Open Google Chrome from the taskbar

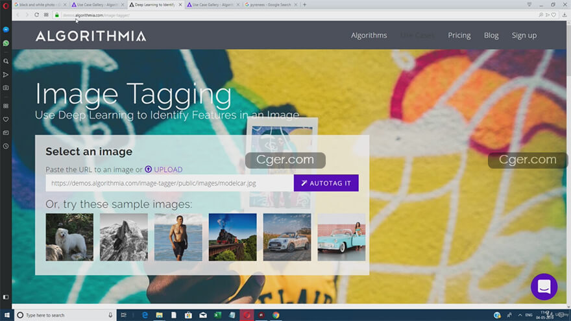click(276, 315)
